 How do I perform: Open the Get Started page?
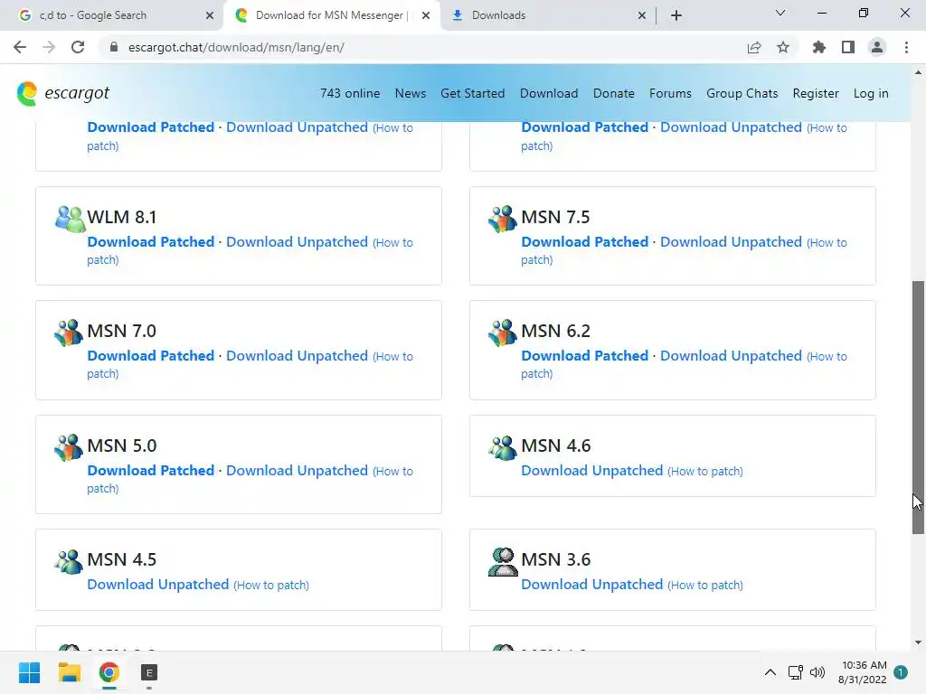(472, 93)
